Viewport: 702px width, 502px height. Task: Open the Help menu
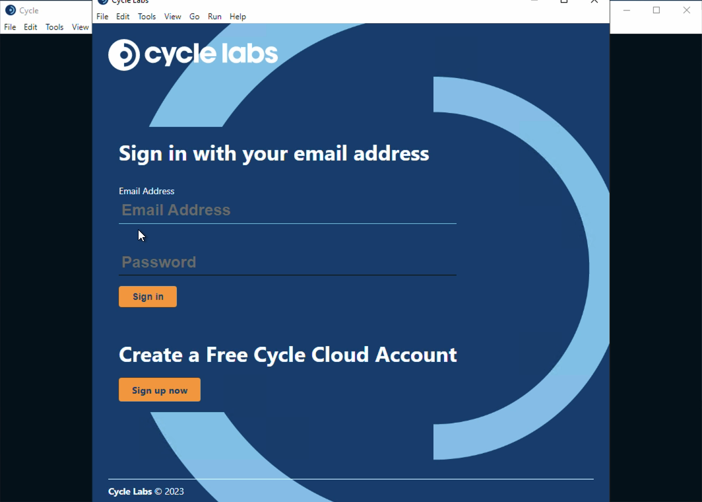[x=238, y=16]
